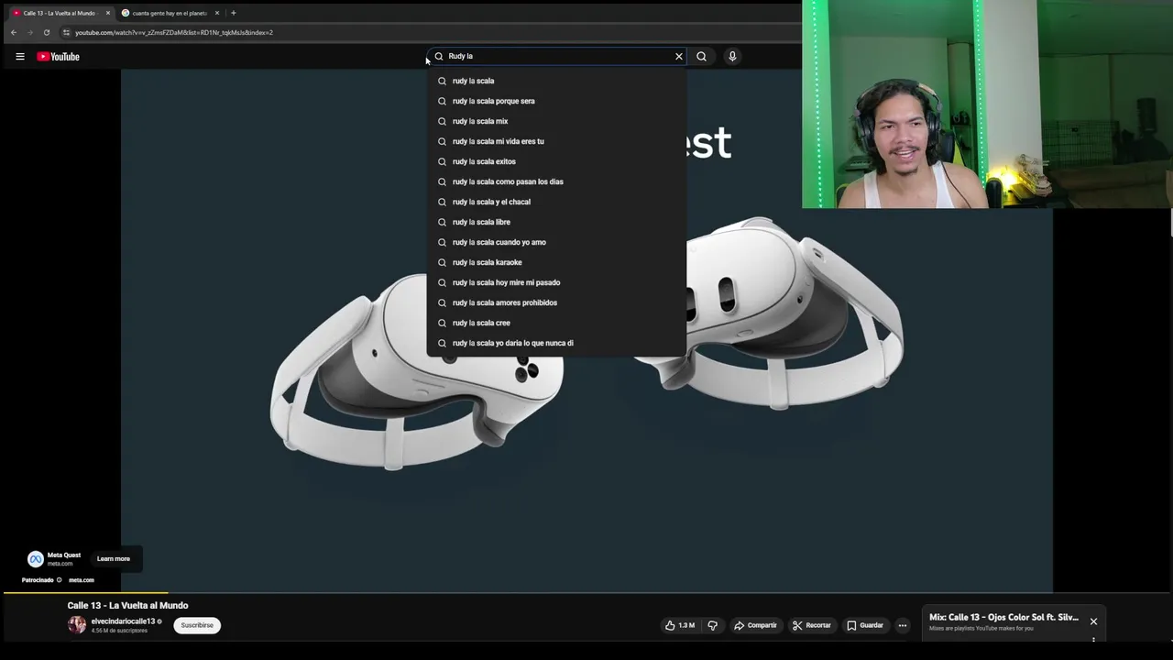
Task: Close the 'cuanta gente hay' browser tab
Action: [217, 13]
